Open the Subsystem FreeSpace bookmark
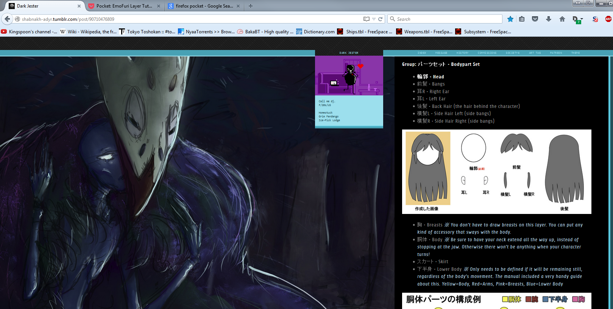The width and height of the screenshot is (613, 309). pyautogui.click(x=483, y=32)
